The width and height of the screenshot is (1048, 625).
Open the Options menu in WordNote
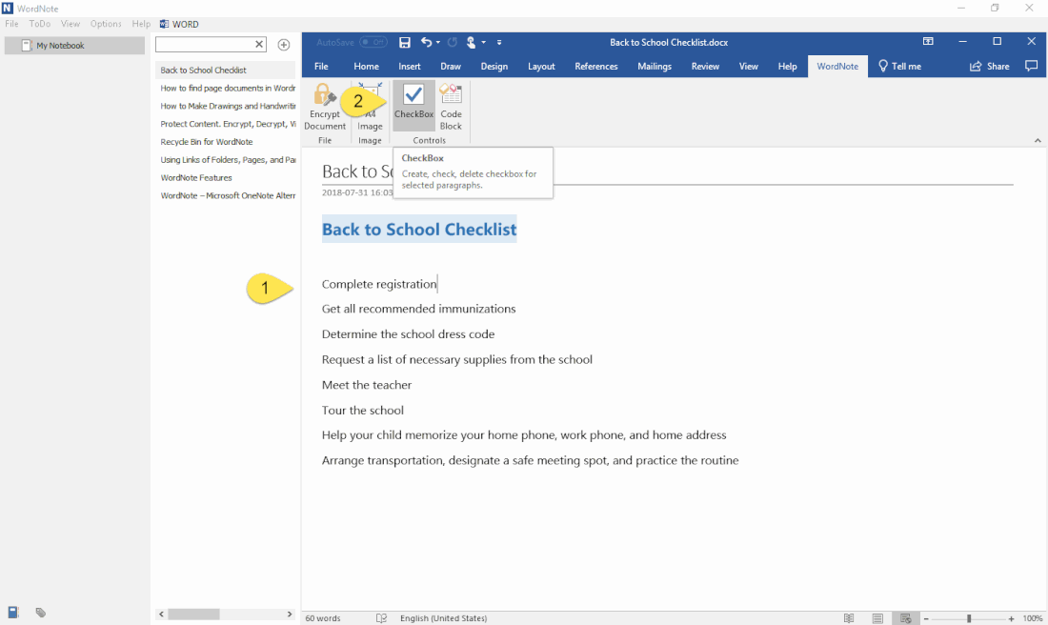point(106,23)
